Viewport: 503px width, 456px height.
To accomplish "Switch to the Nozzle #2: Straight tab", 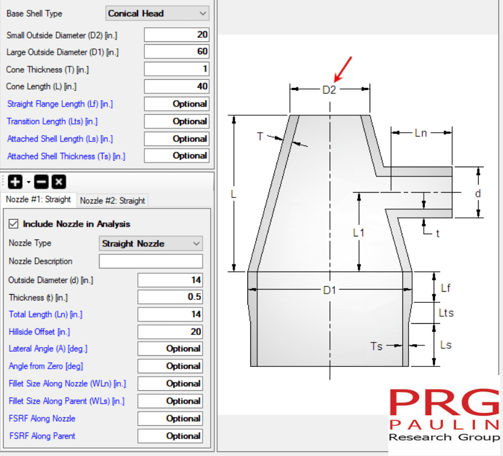I will point(112,200).
